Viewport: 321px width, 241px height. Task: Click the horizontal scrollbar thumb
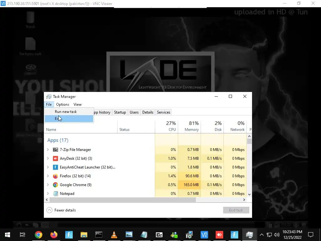point(123,200)
